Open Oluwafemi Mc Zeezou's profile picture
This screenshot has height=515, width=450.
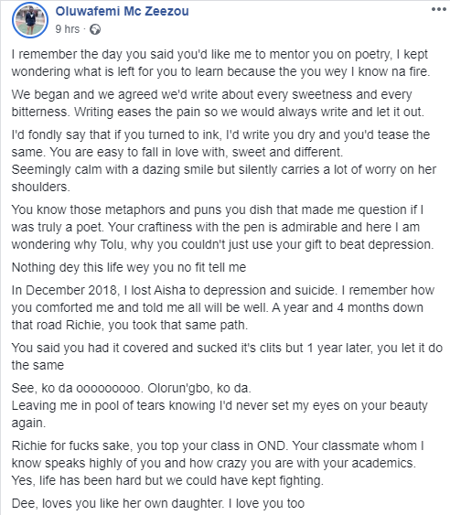[30, 20]
